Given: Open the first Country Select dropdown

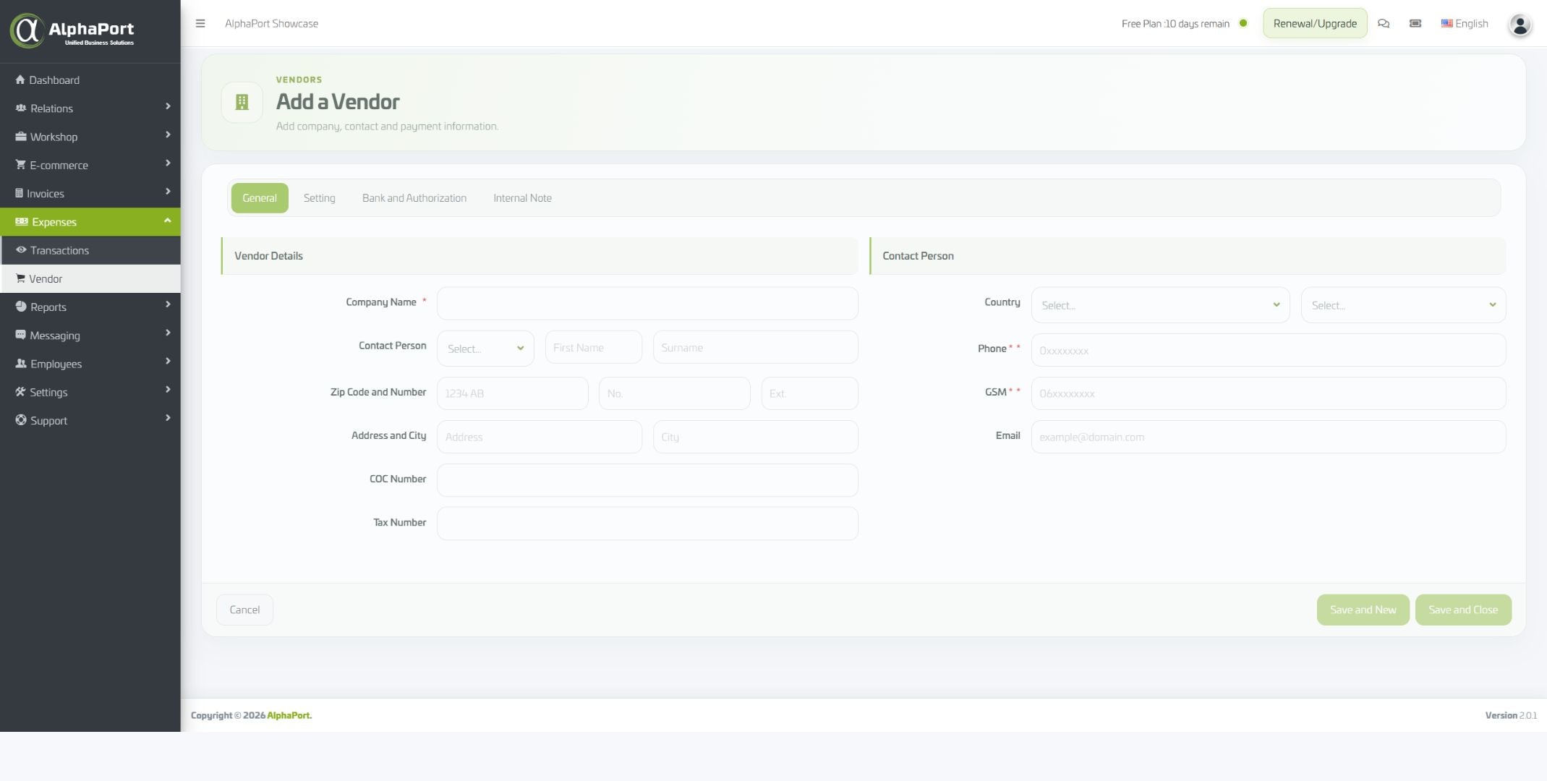Looking at the screenshot, I should (x=1160, y=305).
